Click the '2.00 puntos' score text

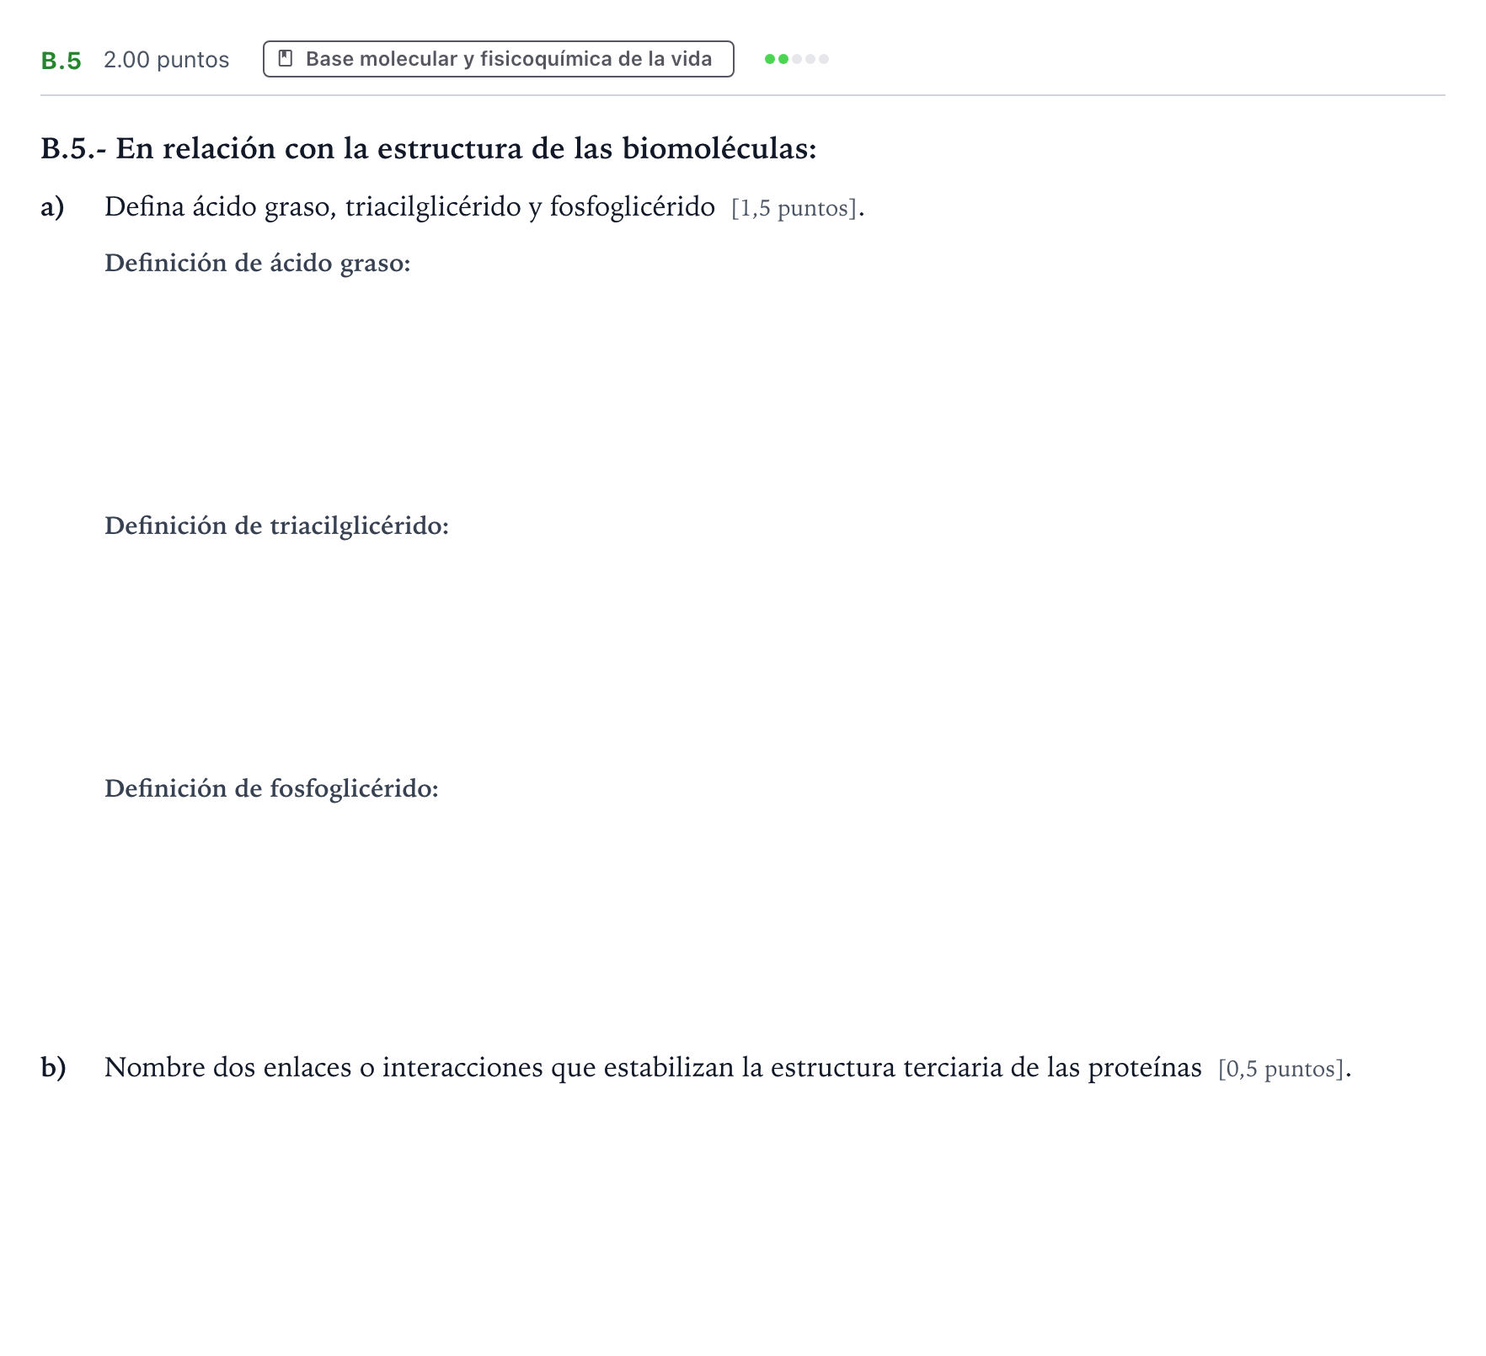point(166,60)
